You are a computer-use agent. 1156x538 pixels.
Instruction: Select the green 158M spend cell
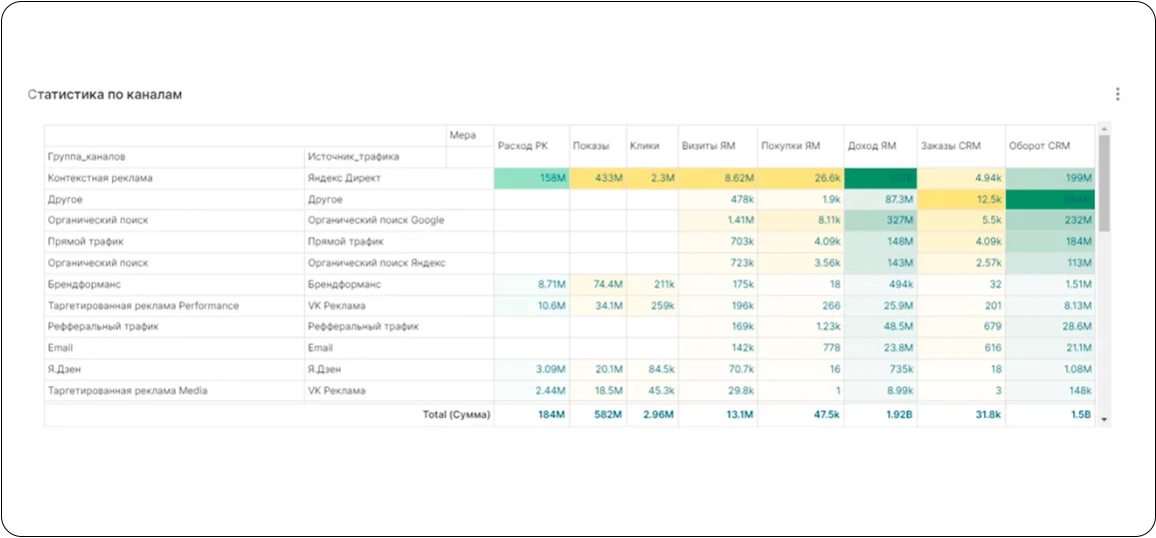[532, 178]
